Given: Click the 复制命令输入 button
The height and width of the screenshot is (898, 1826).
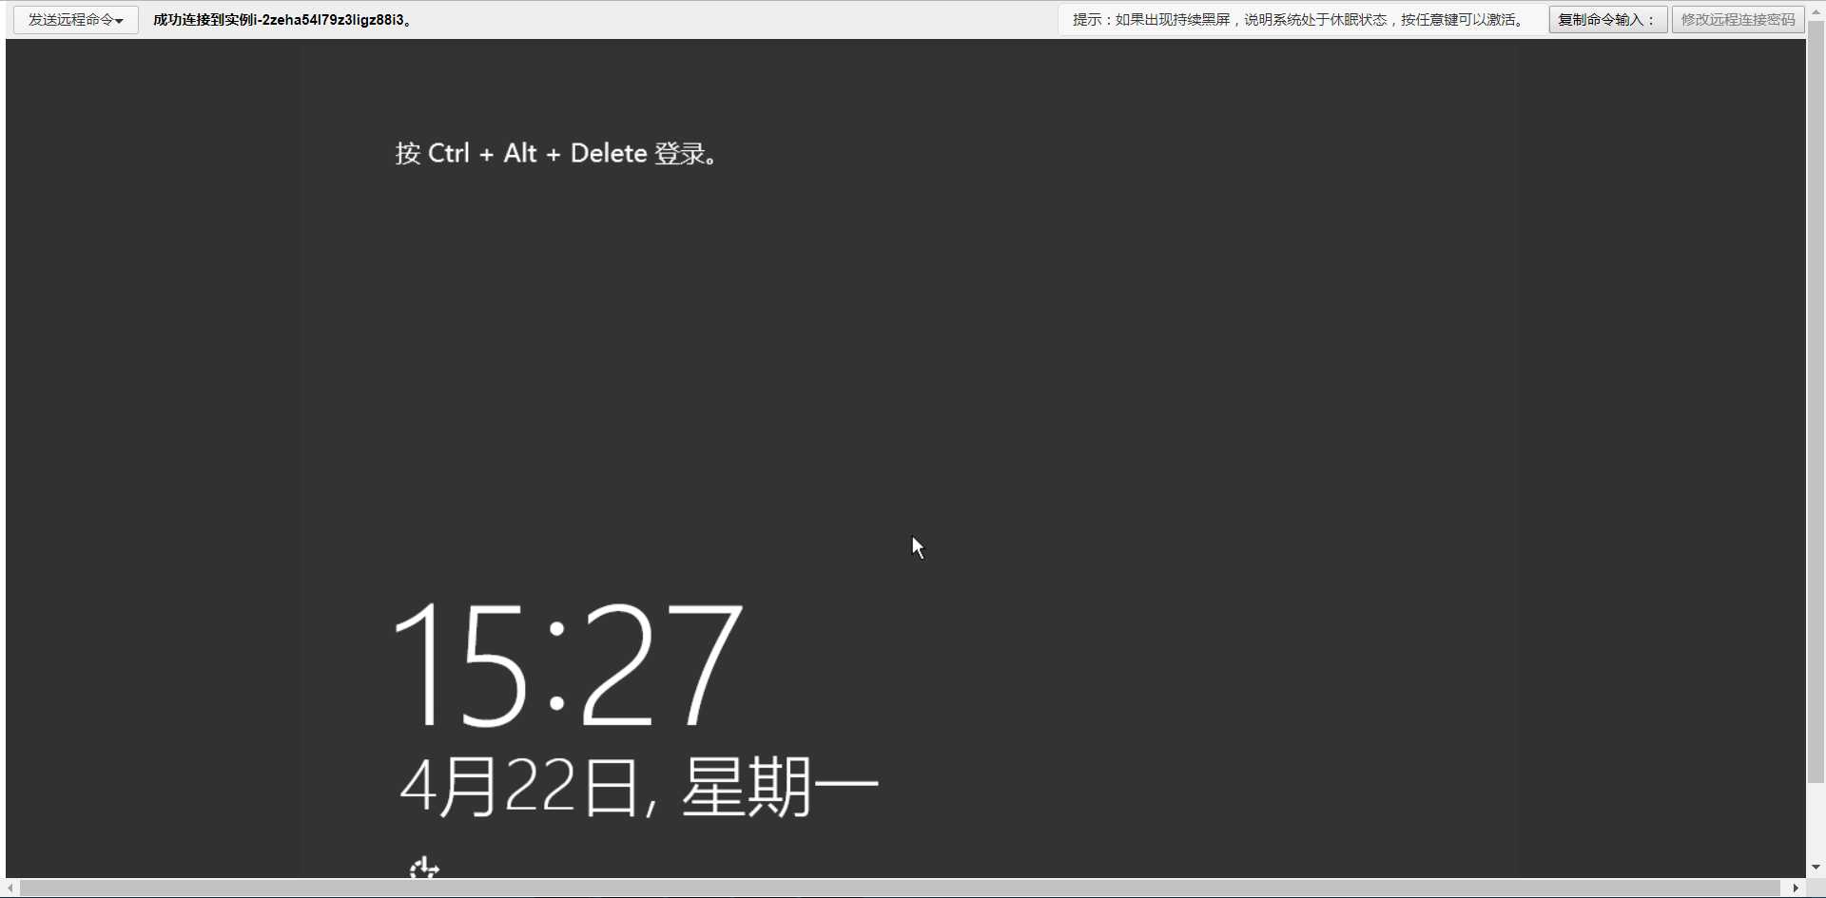Looking at the screenshot, I should (x=1607, y=20).
